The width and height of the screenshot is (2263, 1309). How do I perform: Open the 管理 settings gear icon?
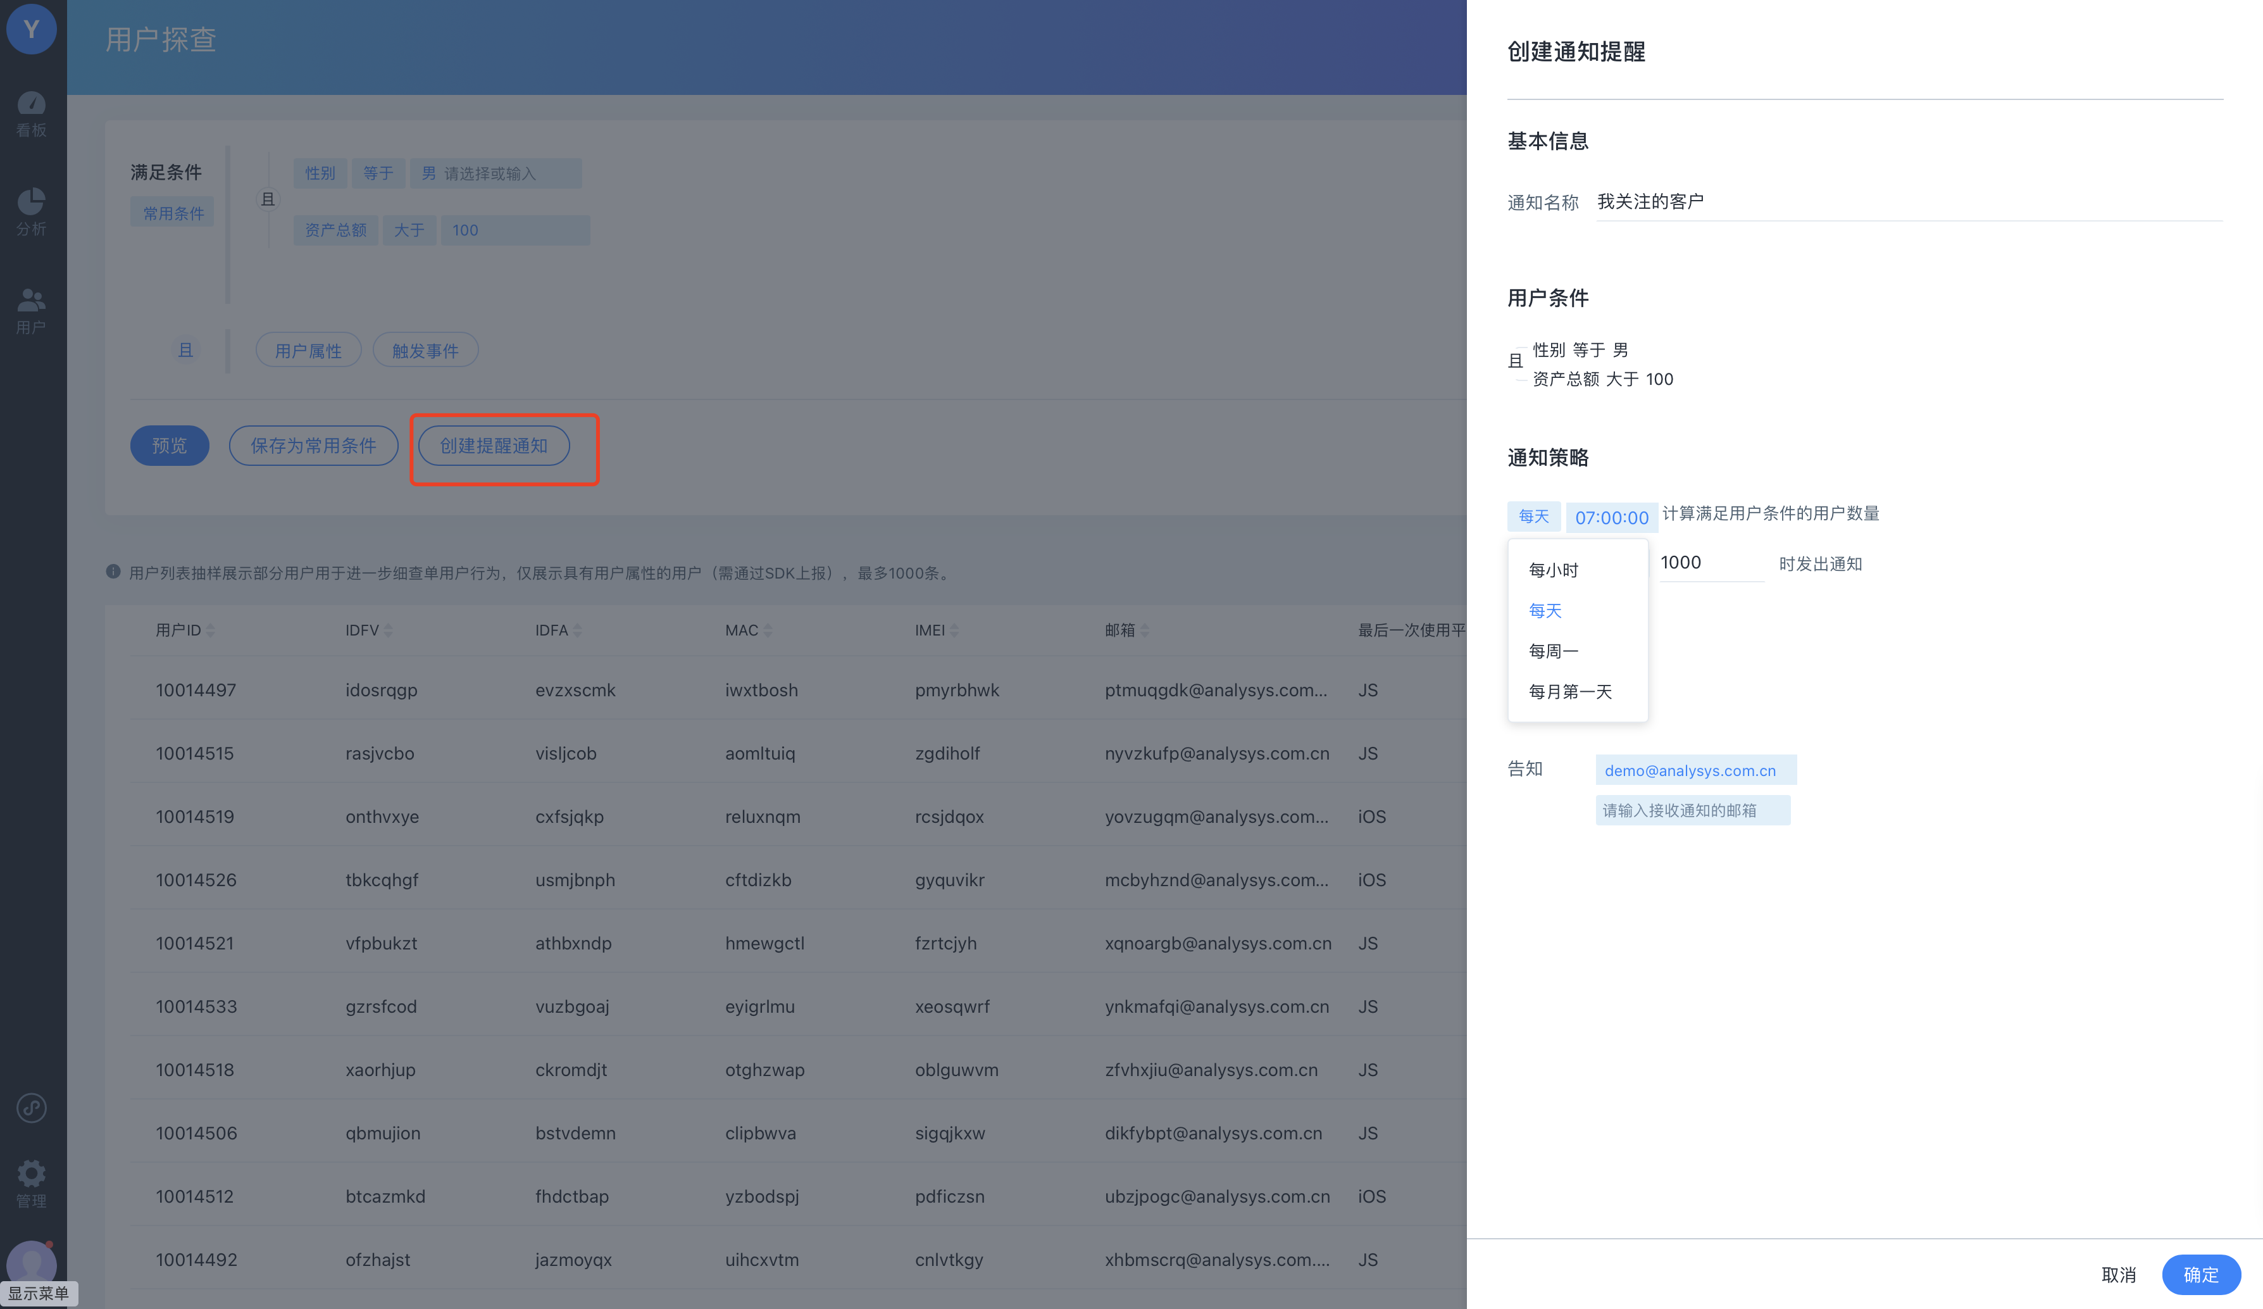(x=32, y=1183)
